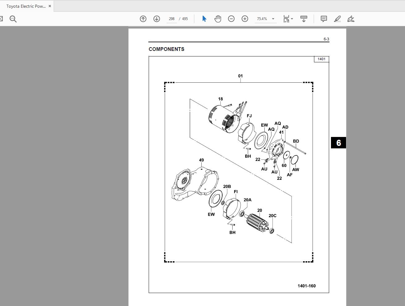405x306 pixels.
Task: Click part label FI in the diagram
Action: tap(236, 192)
